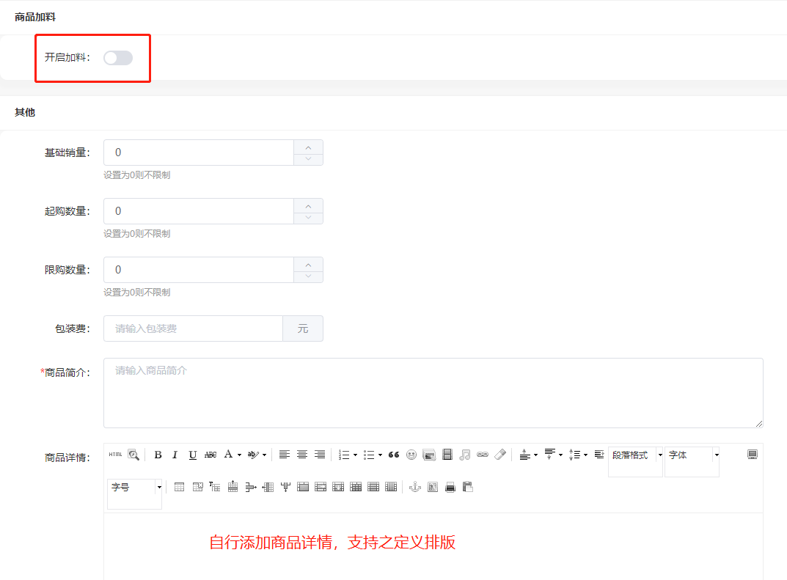Image resolution: width=787 pixels, height=580 pixels.
Task: Delete a column icon
Action: click(x=285, y=487)
